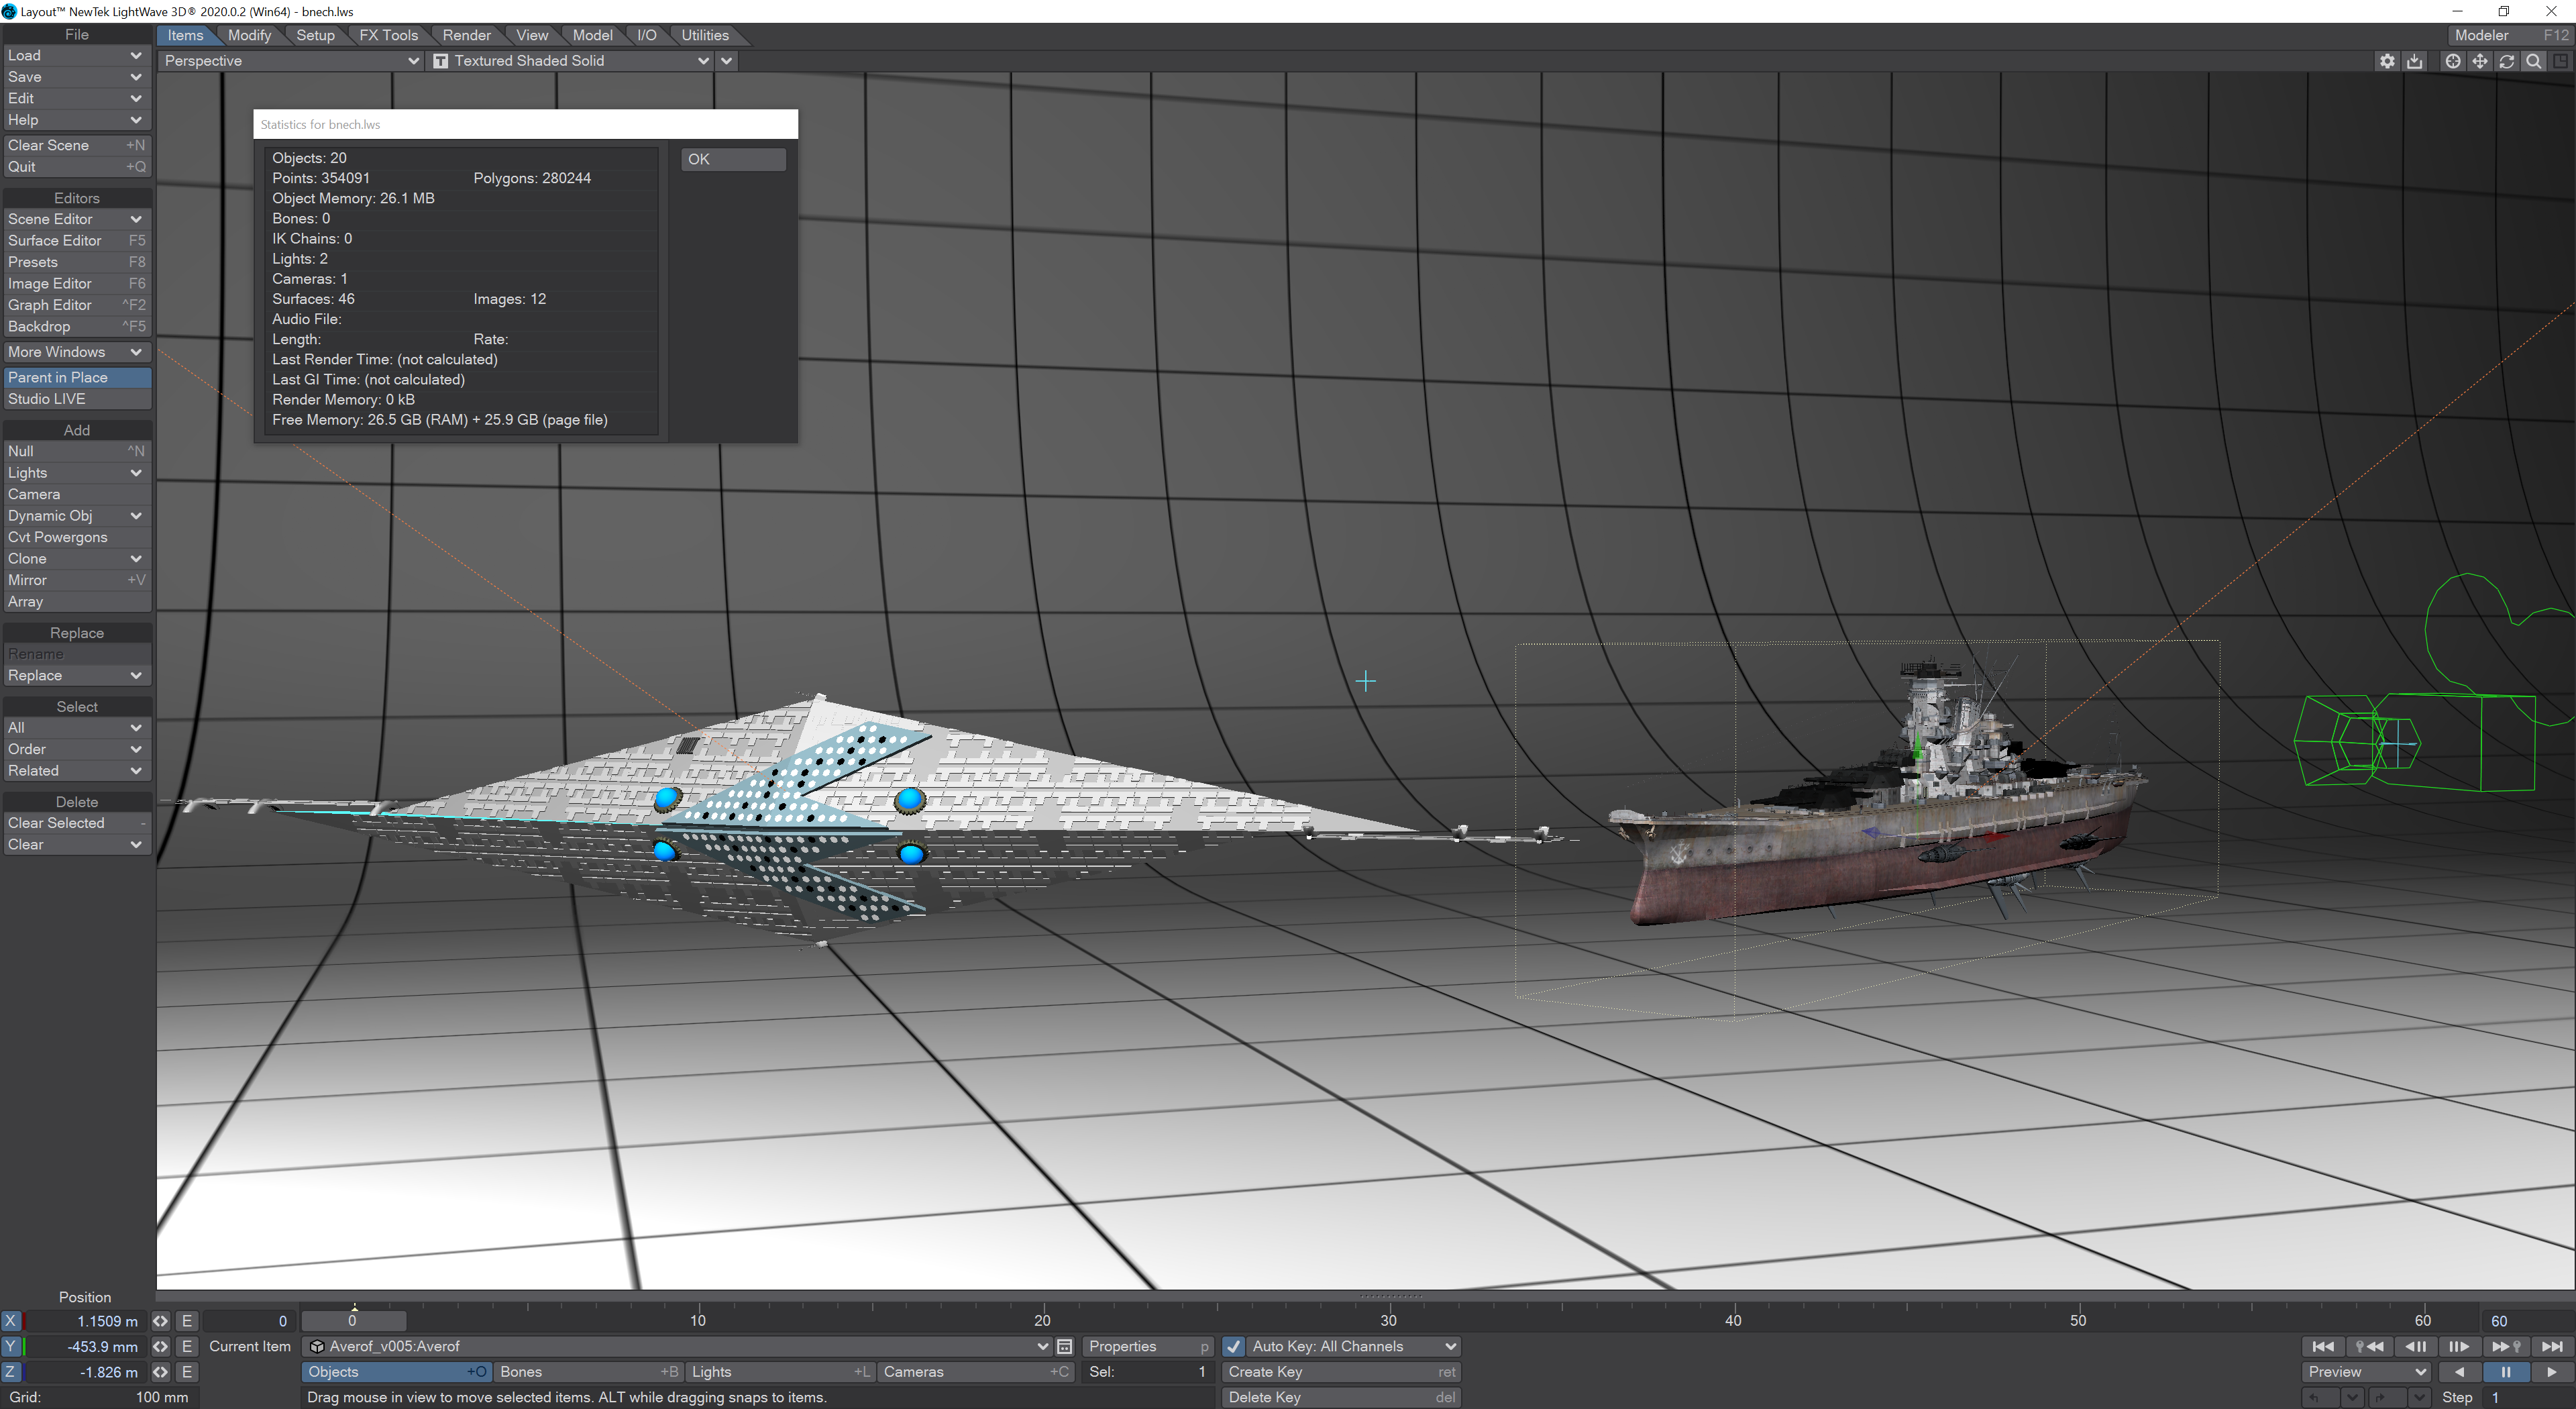Expand the Textured Shaded Solid dropdown
2576x1409 pixels.
[x=580, y=61]
